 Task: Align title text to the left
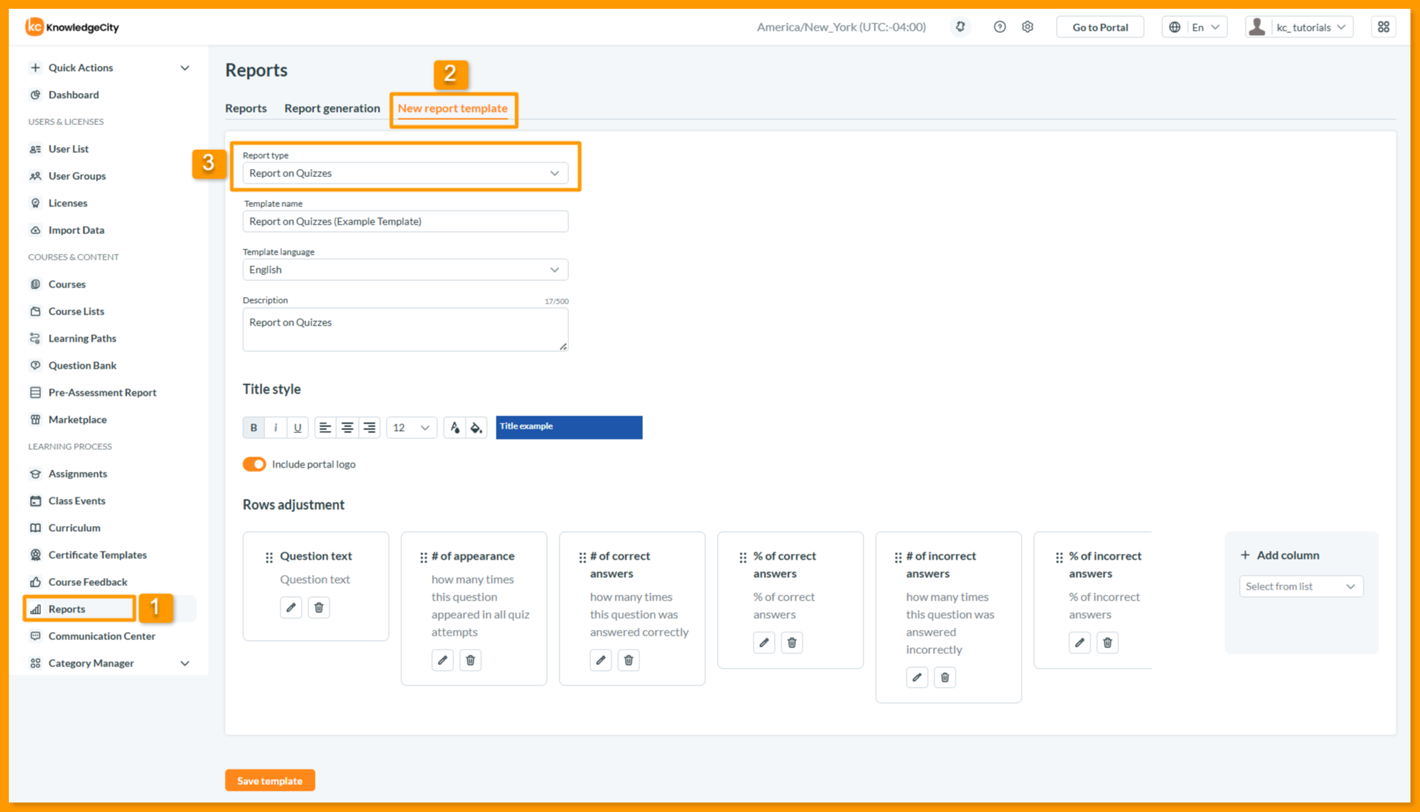[x=325, y=428]
